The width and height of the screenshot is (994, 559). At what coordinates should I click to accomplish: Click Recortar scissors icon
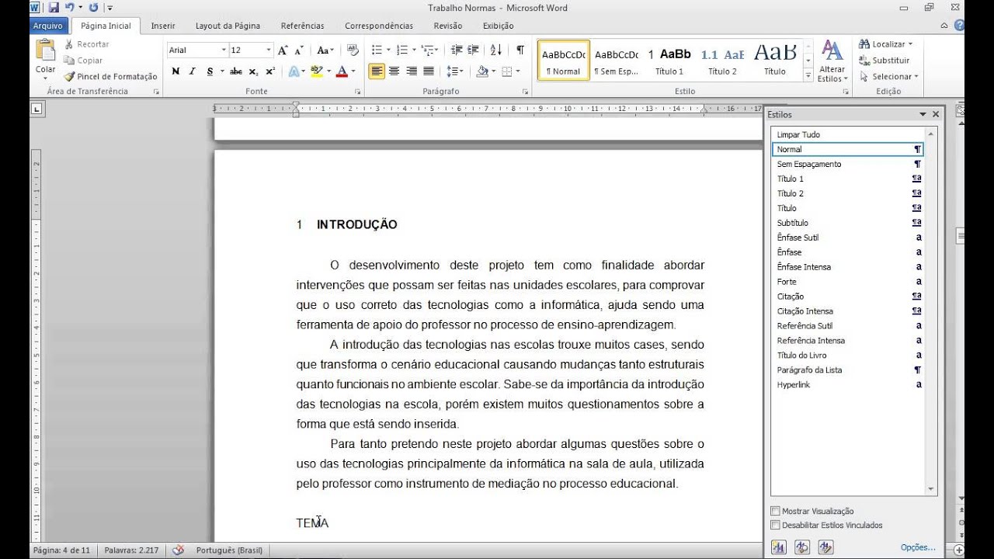tap(69, 44)
